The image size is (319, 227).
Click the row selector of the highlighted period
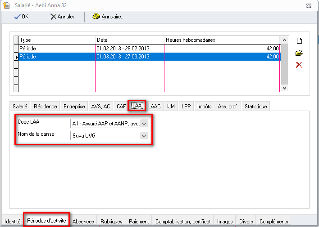16,57
